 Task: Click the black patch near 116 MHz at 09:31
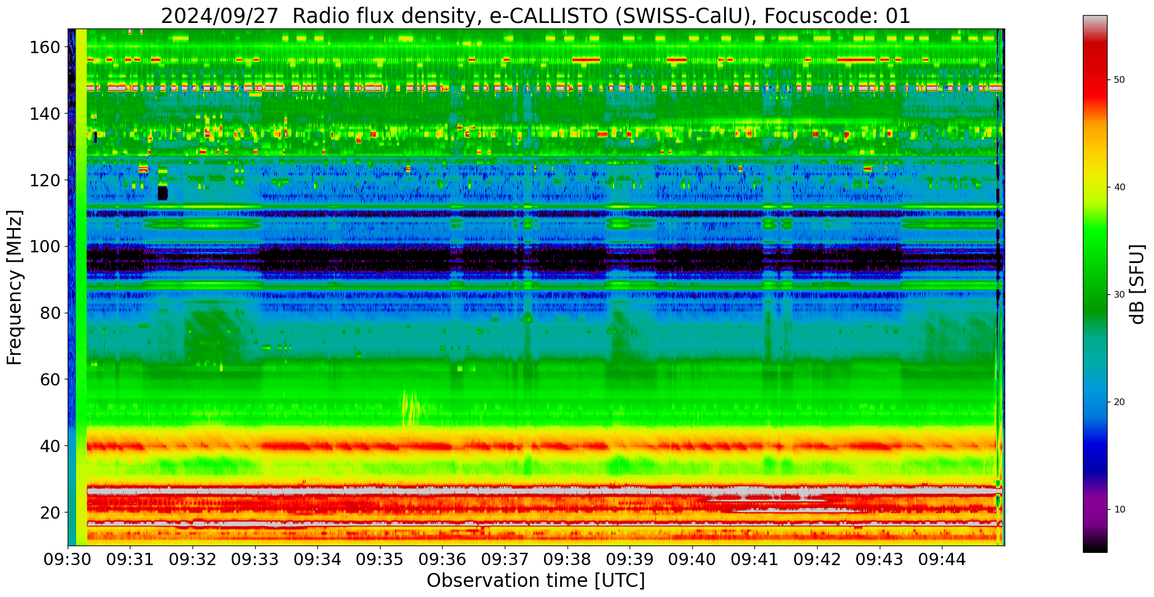[x=162, y=193]
